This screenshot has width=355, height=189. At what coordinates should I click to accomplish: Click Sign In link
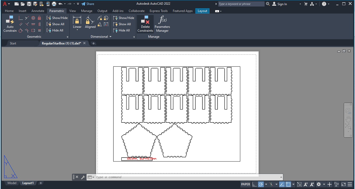coord(280,4)
